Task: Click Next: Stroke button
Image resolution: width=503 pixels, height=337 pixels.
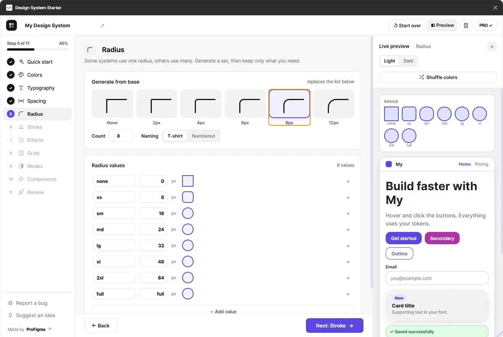Action: pyautogui.click(x=335, y=326)
